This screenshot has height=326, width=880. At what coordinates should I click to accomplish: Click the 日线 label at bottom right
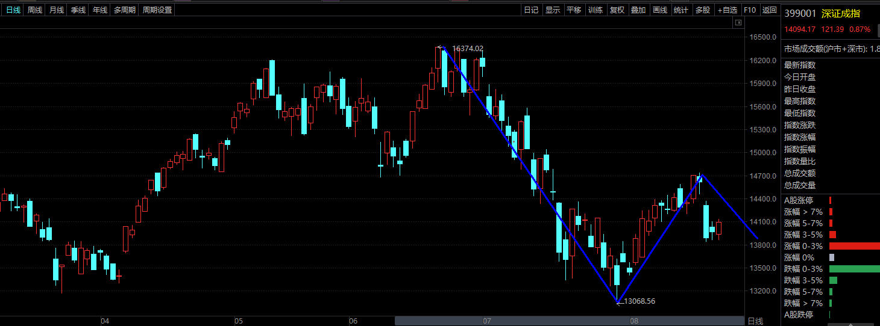coord(755,322)
